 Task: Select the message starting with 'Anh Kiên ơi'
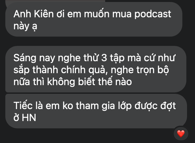click(x=94, y=19)
